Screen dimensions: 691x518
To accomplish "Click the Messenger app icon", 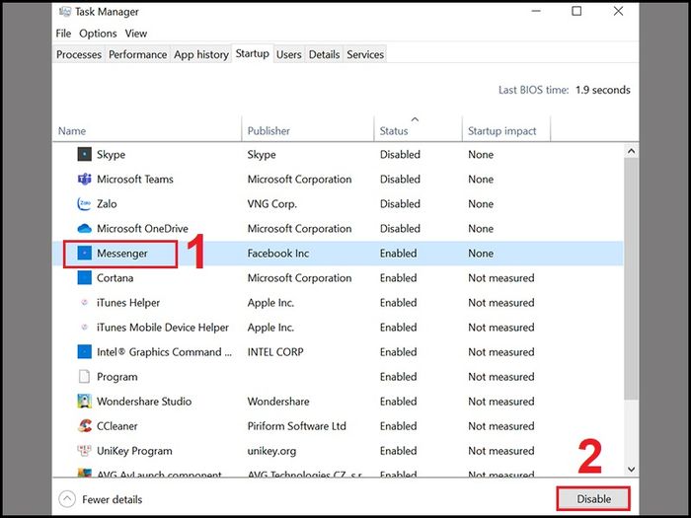I will (84, 253).
